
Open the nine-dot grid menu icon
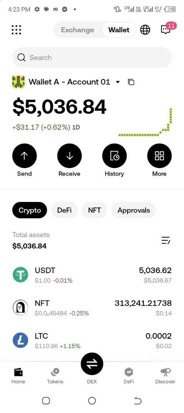(16, 30)
